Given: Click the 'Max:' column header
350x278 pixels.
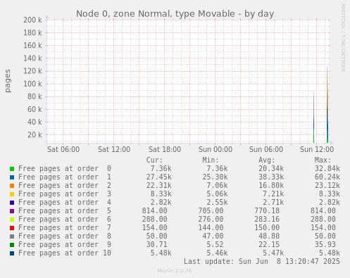Looking at the screenshot, I should [x=323, y=160].
